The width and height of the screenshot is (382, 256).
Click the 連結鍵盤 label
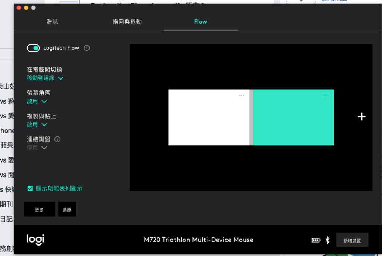pyautogui.click(x=38, y=139)
